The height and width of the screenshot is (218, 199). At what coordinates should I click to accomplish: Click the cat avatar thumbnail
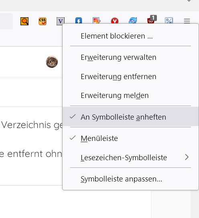click(x=52, y=62)
